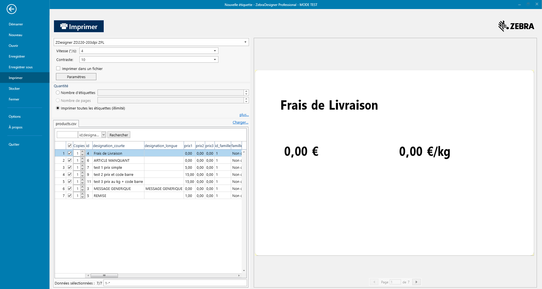542x289 pixels.
Task: Click the Charger... link
Action: coord(240,122)
